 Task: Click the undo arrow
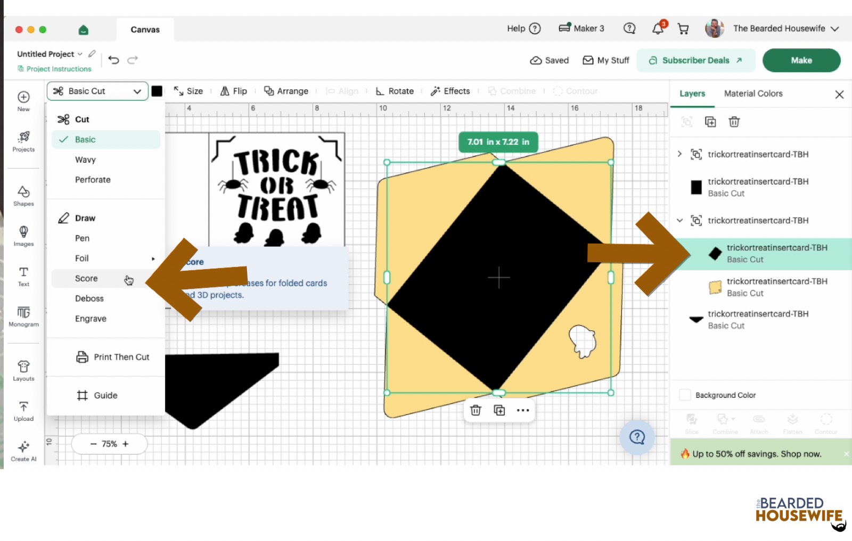tap(113, 60)
